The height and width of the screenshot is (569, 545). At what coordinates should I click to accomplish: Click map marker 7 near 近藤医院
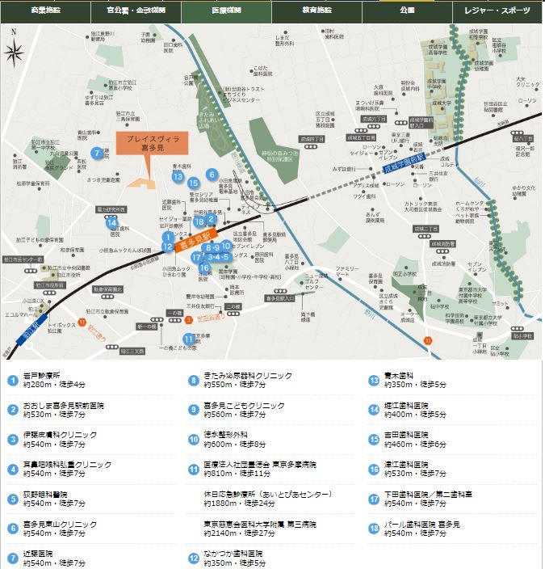click(x=98, y=152)
